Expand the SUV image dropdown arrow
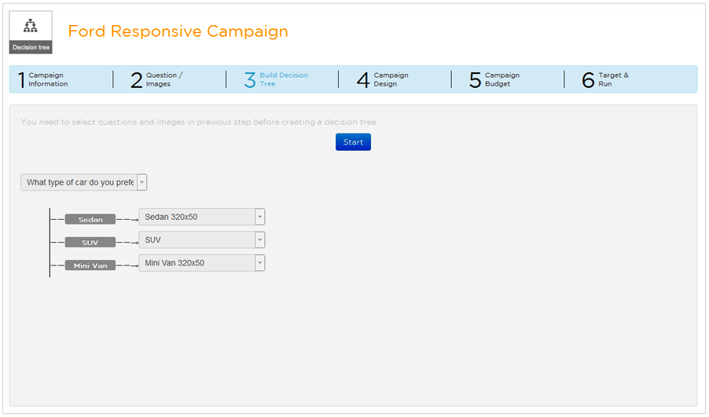Image resolution: width=709 pixels, height=417 pixels. tap(260, 240)
